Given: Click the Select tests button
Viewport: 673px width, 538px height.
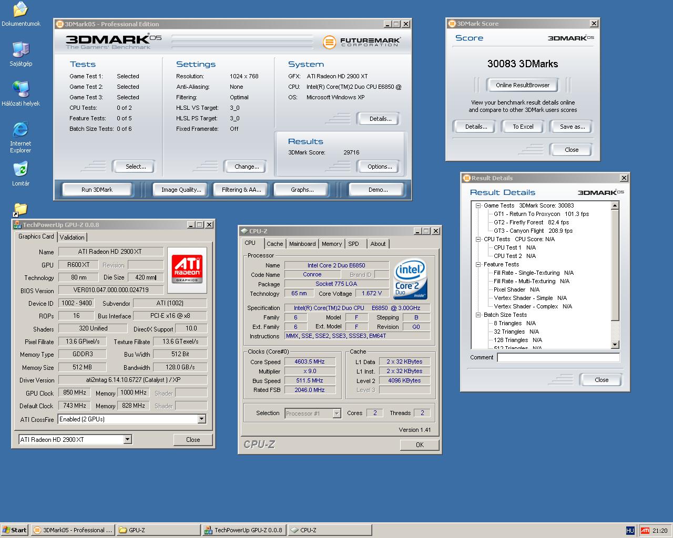Looking at the screenshot, I should [135, 167].
